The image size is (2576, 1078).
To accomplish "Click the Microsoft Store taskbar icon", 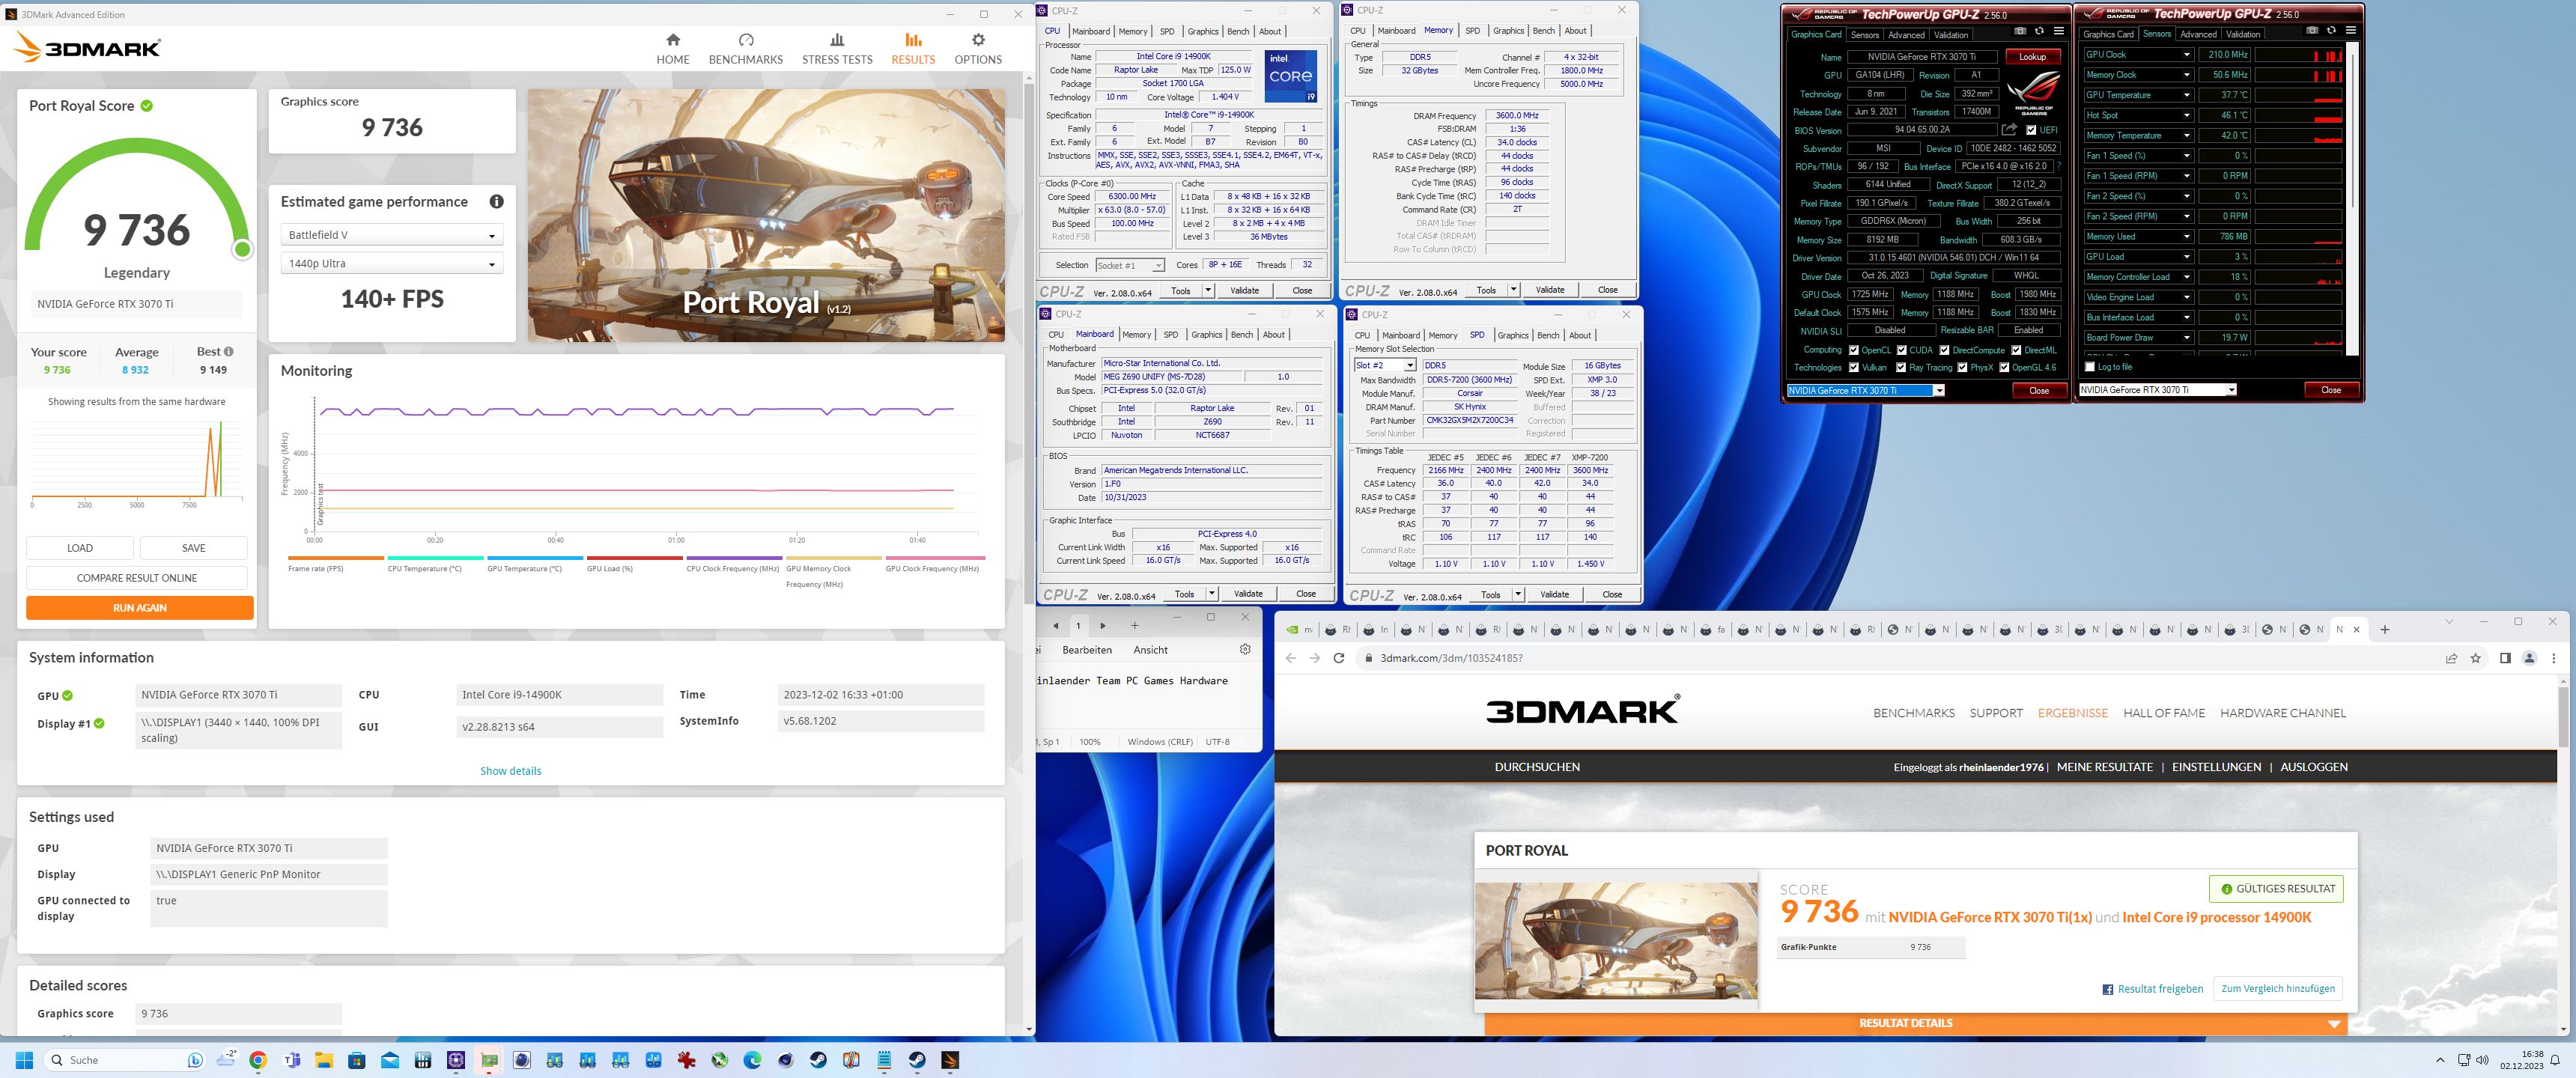I will [357, 1060].
